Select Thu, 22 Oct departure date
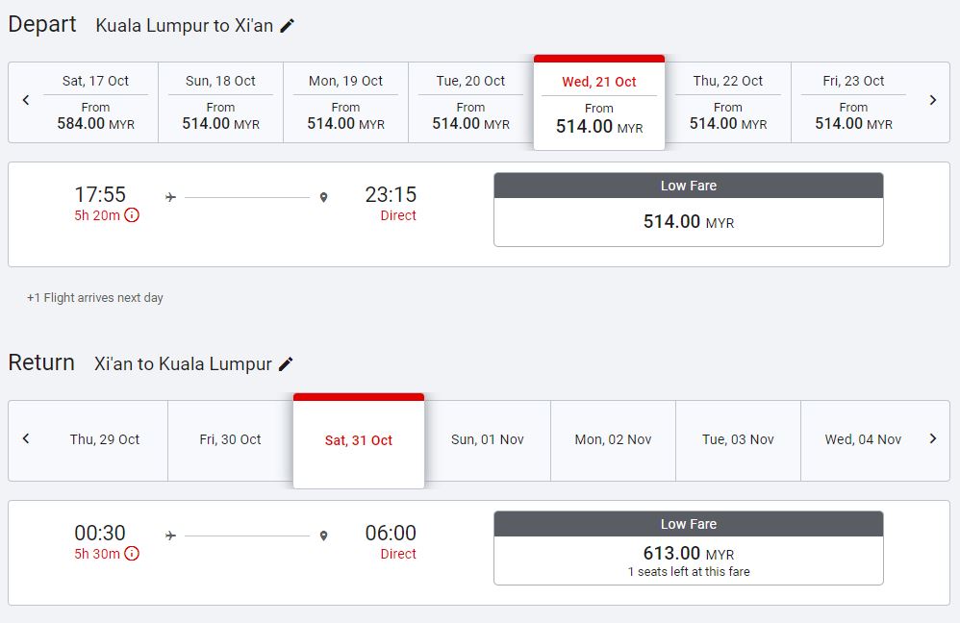960x623 pixels. (x=728, y=102)
